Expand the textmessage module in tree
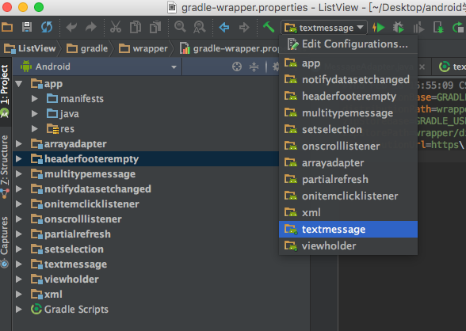The height and width of the screenshot is (331, 466). pyautogui.click(x=19, y=264)
